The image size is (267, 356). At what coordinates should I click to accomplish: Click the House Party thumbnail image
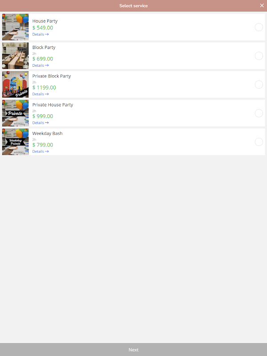pos(16,27)
